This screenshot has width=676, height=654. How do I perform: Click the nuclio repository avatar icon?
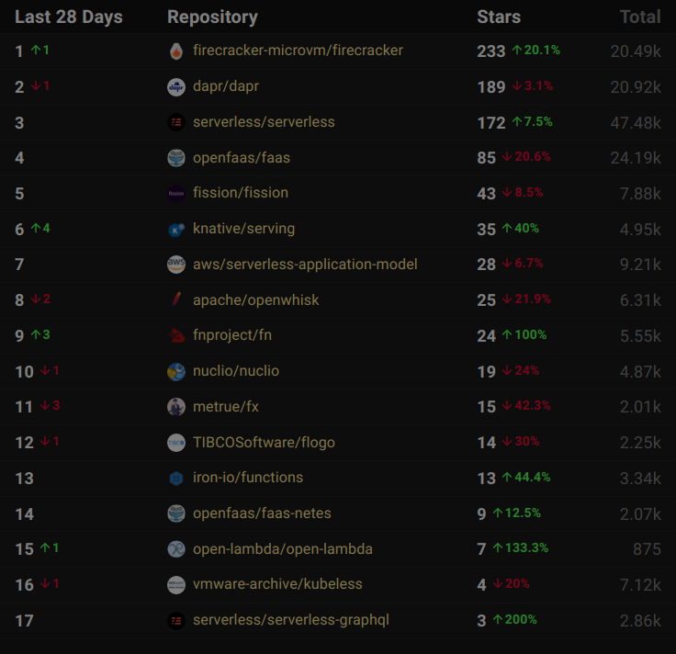(x=176, y=372)
